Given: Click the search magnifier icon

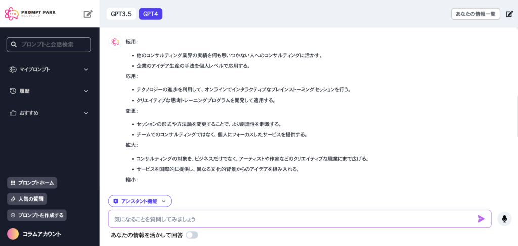Looking at the screenshot, I should coord(14,45).
